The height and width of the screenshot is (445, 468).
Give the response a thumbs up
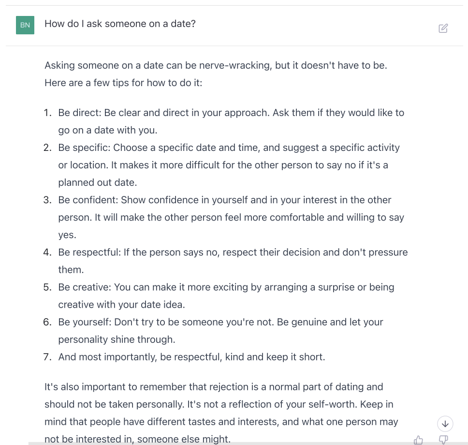pos(419,440)
